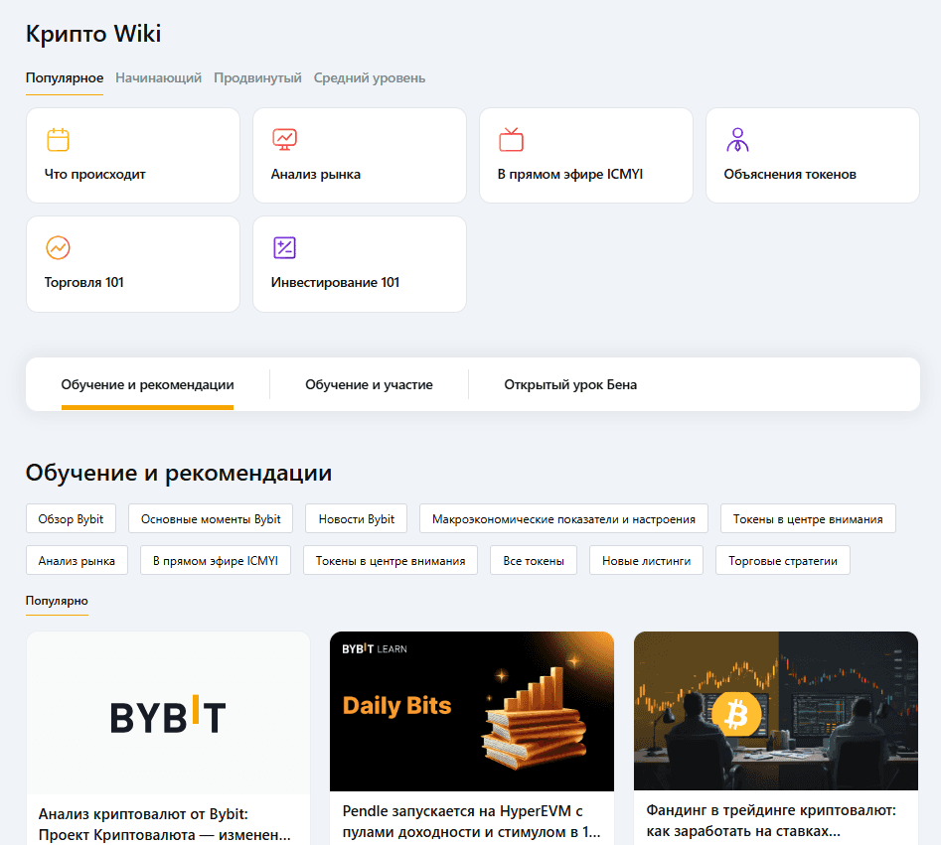The width and height of the screenshot is (941, 845).
Task: Click the orange trend icon for Торговля 101
Action: click(x=59, y=247)
